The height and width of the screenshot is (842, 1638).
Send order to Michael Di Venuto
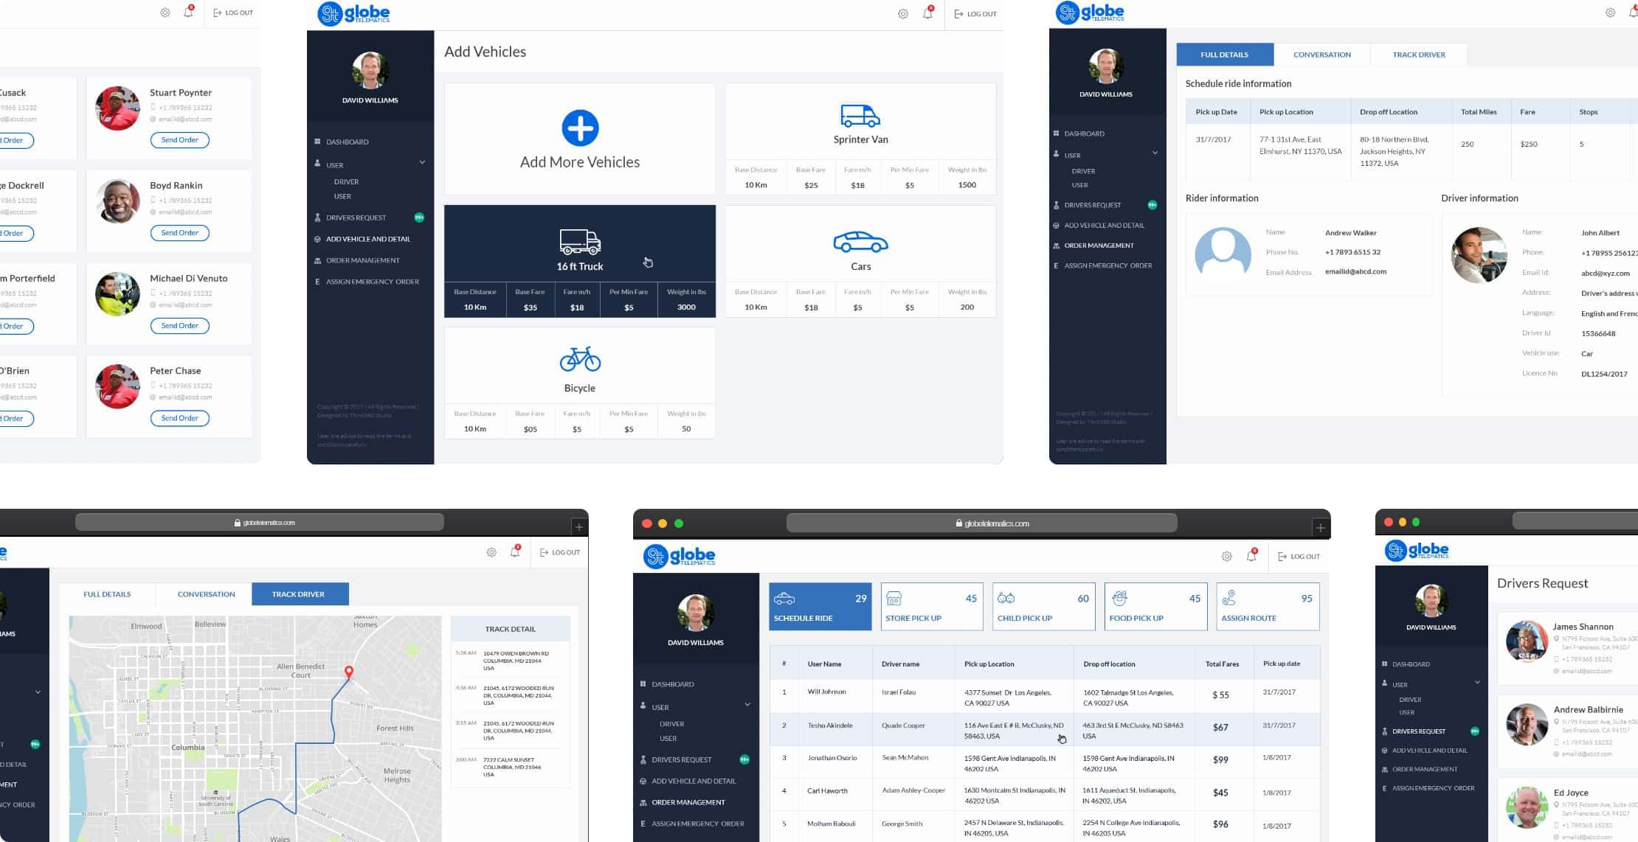pyautogui.click(x=180, y=326)
